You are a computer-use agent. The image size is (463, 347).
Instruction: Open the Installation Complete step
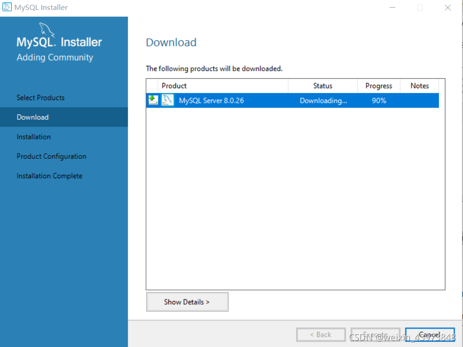tap(49, 176)
